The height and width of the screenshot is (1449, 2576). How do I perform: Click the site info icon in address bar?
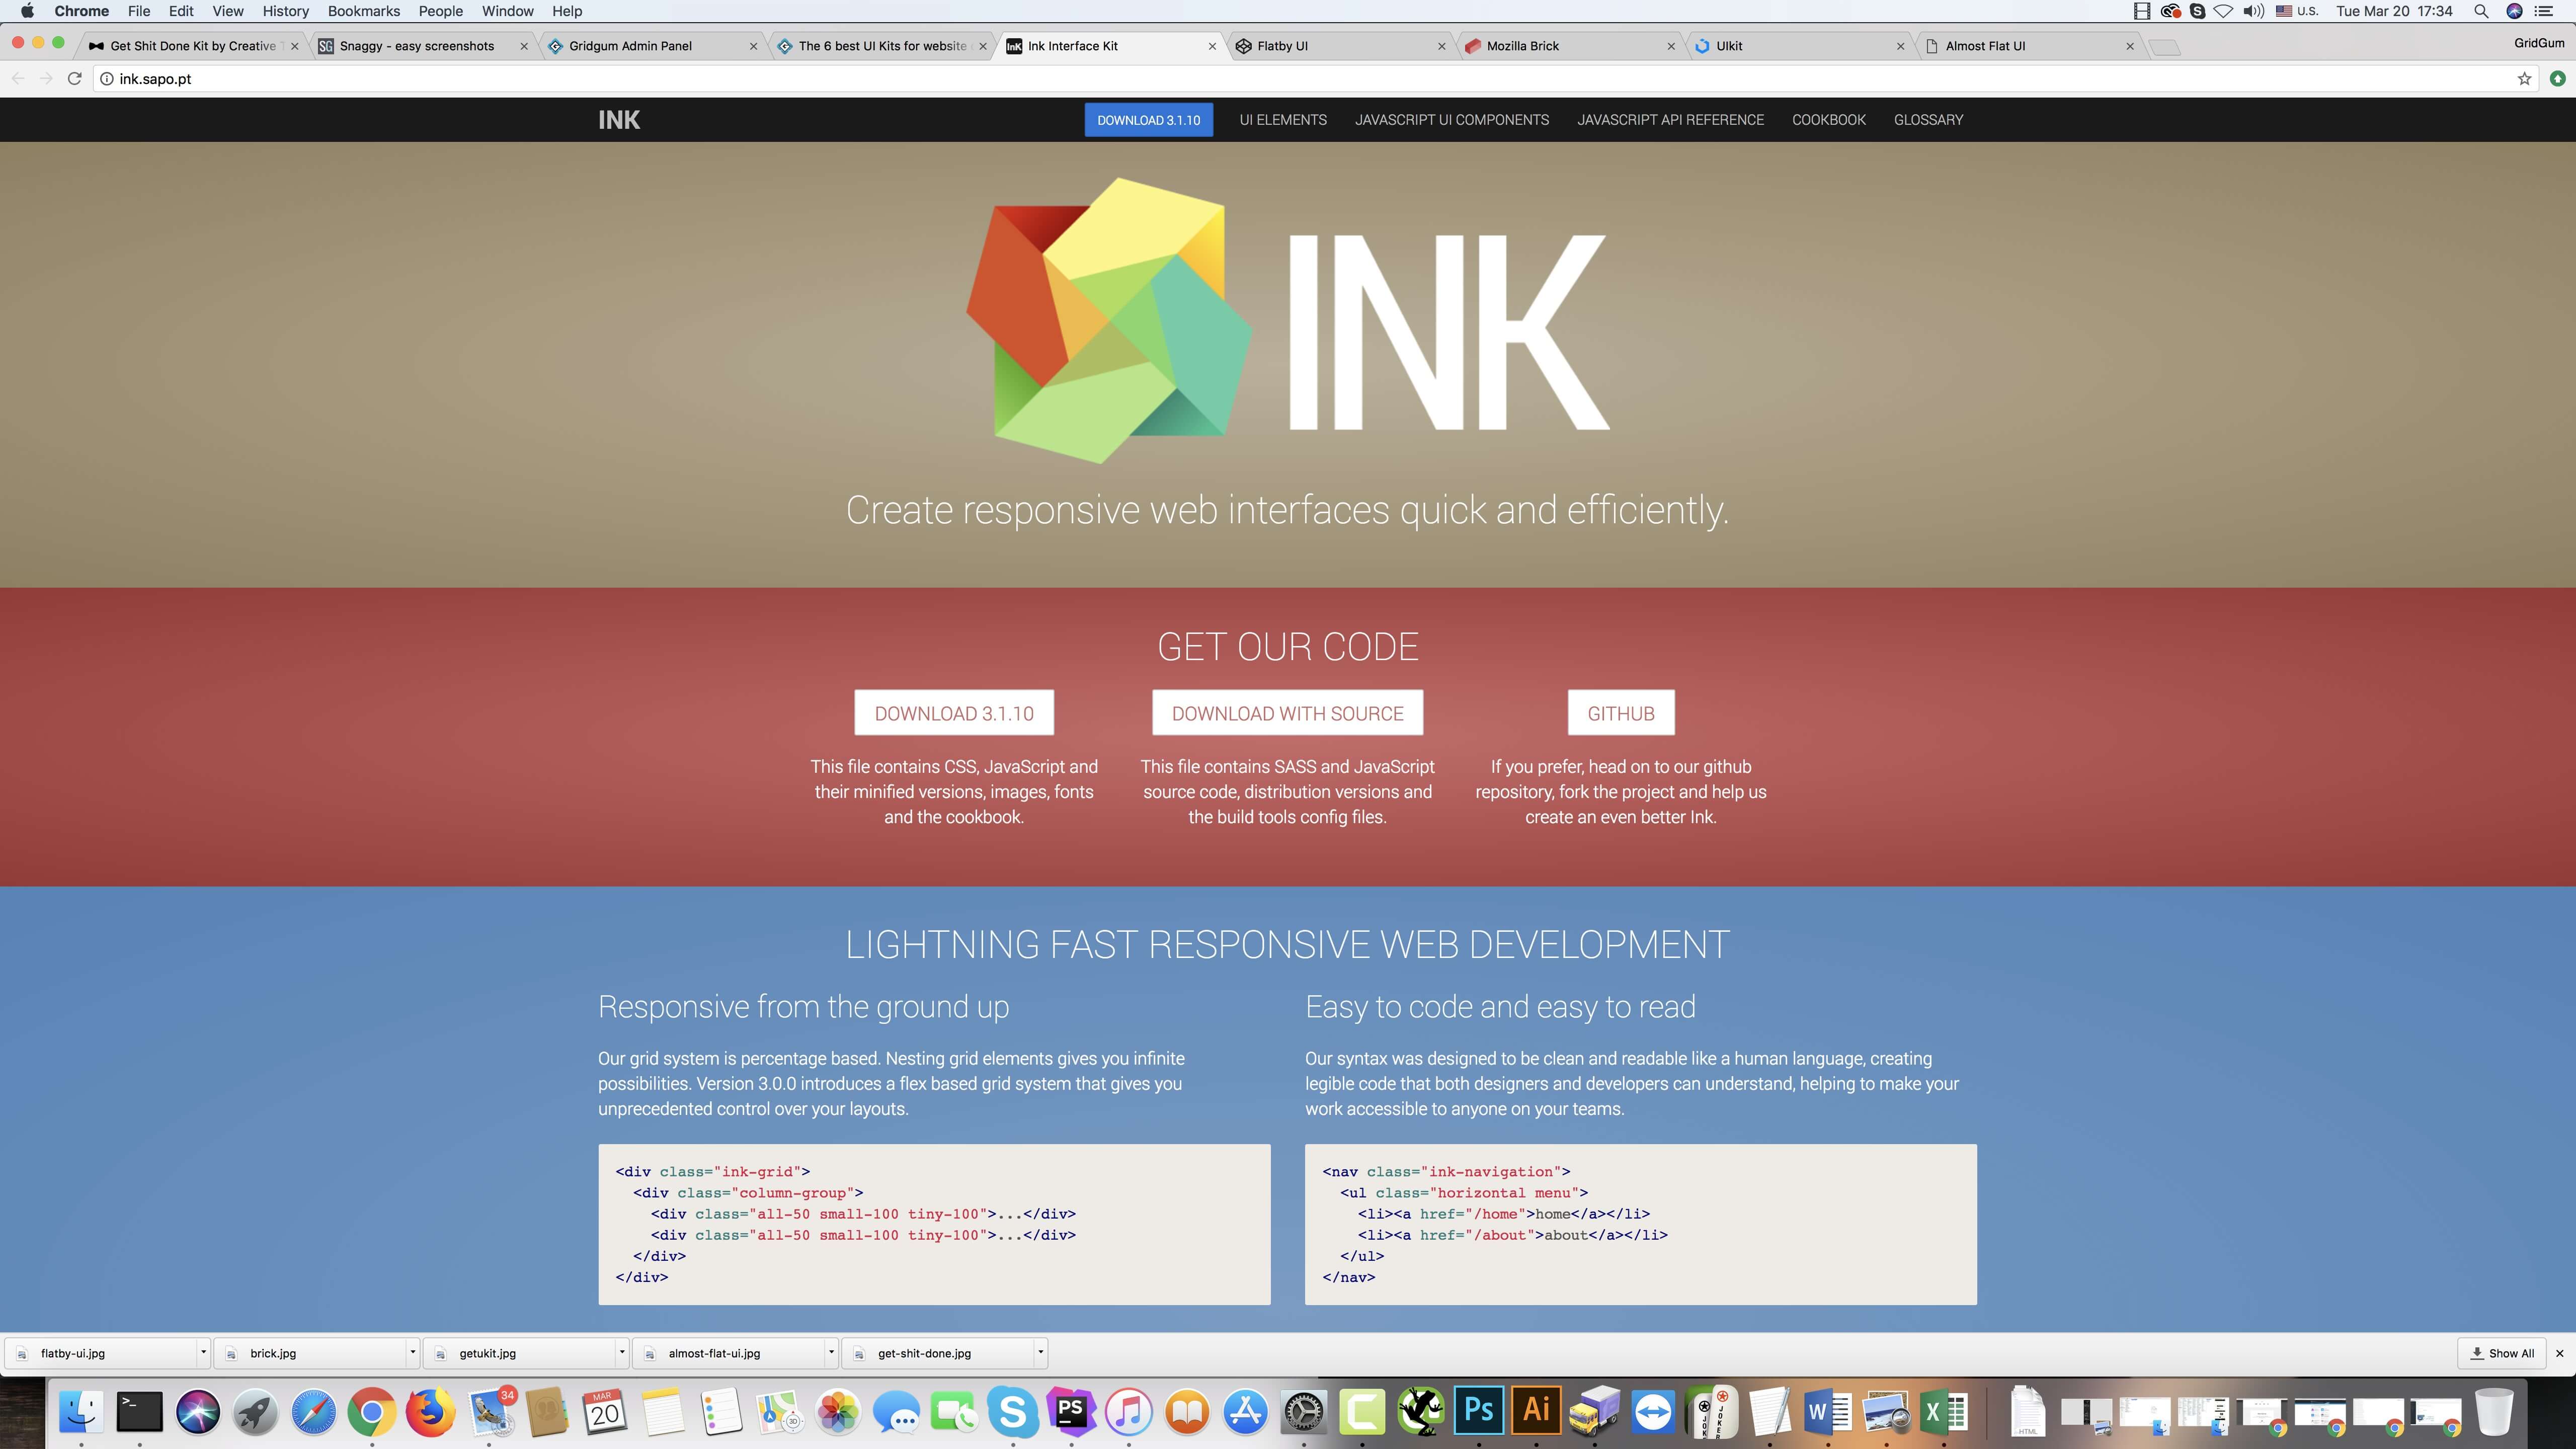(x=106, y=79)
